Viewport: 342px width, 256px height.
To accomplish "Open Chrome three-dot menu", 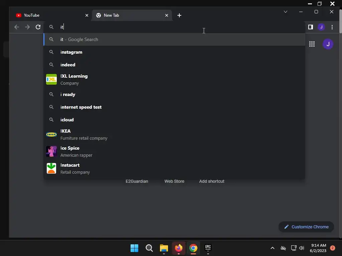I will 332,27.
